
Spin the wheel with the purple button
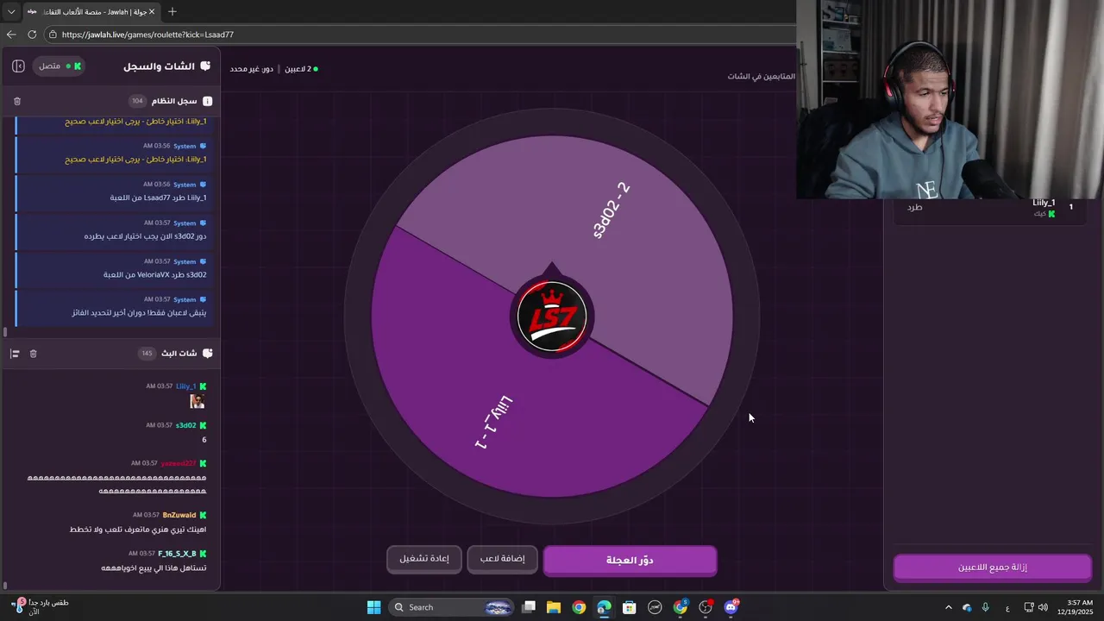(630, 560)
